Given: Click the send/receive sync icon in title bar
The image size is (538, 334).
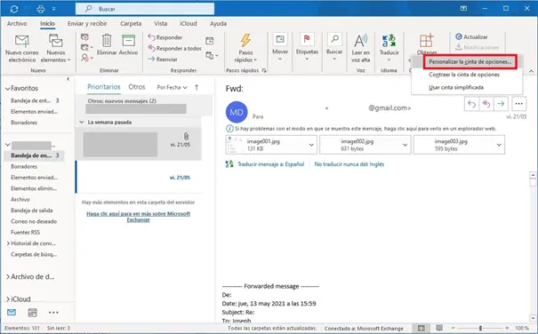Looking at the screenshot, I should [x=14, y=9].
